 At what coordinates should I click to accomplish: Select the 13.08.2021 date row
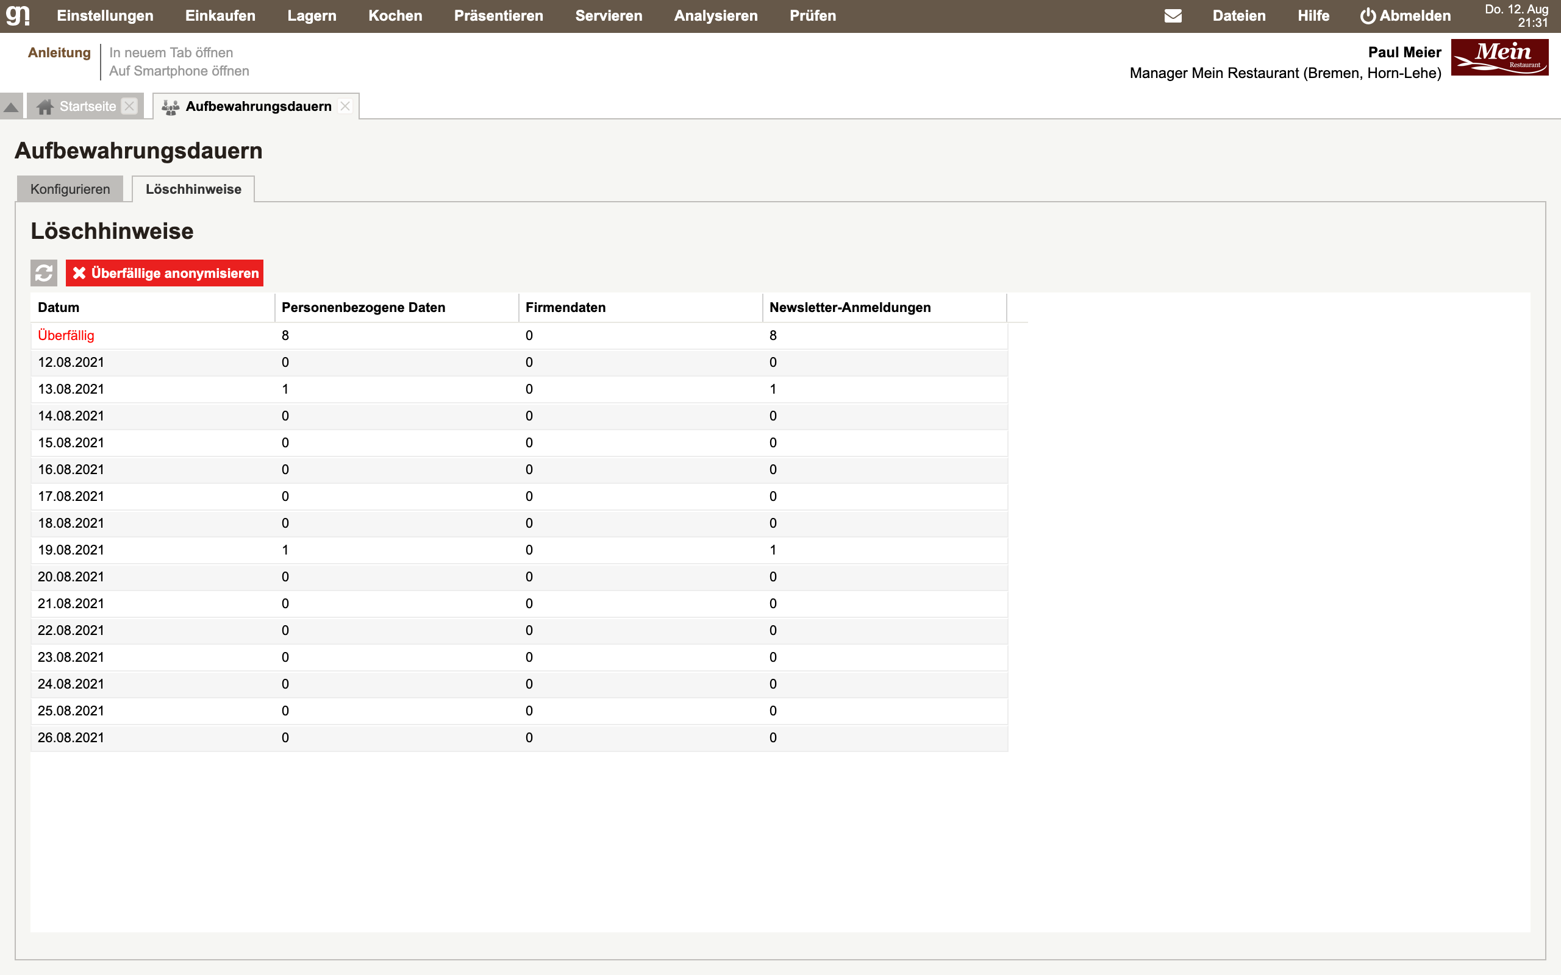coord(520,389)
